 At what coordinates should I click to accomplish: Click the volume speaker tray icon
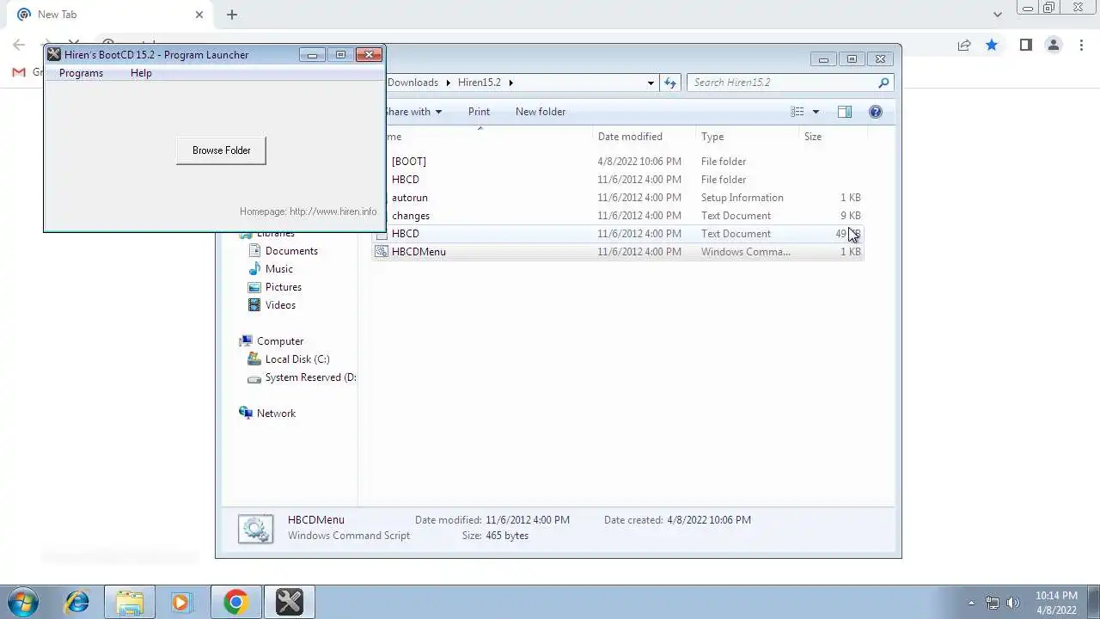(1013, 603)
